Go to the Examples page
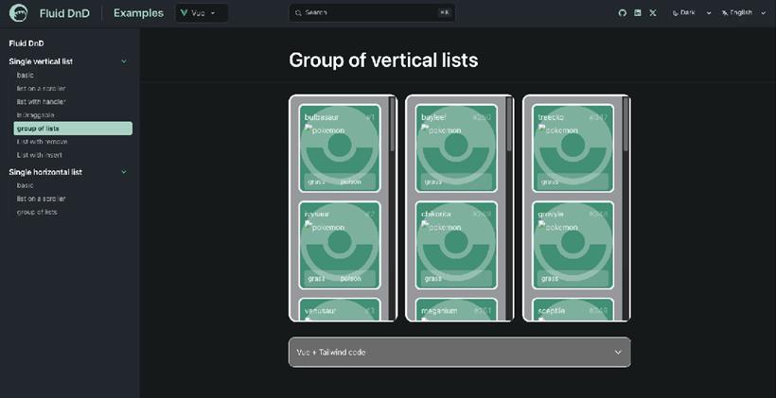776x398 pixels. [x=138, y=13]
